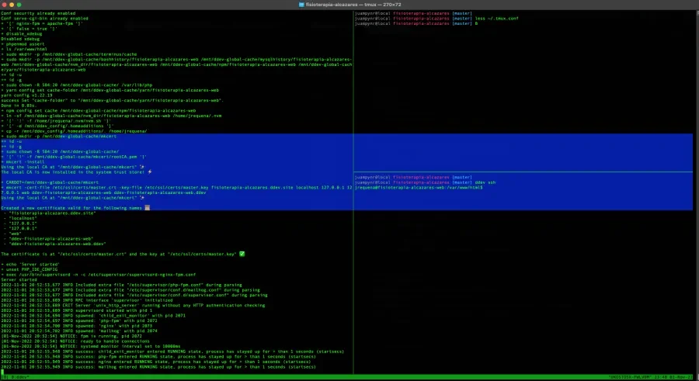This screenshot has width=699, height=381.
Task: Click the lightning bolt emoji after 'trust store!'
Action: [150, 172]
